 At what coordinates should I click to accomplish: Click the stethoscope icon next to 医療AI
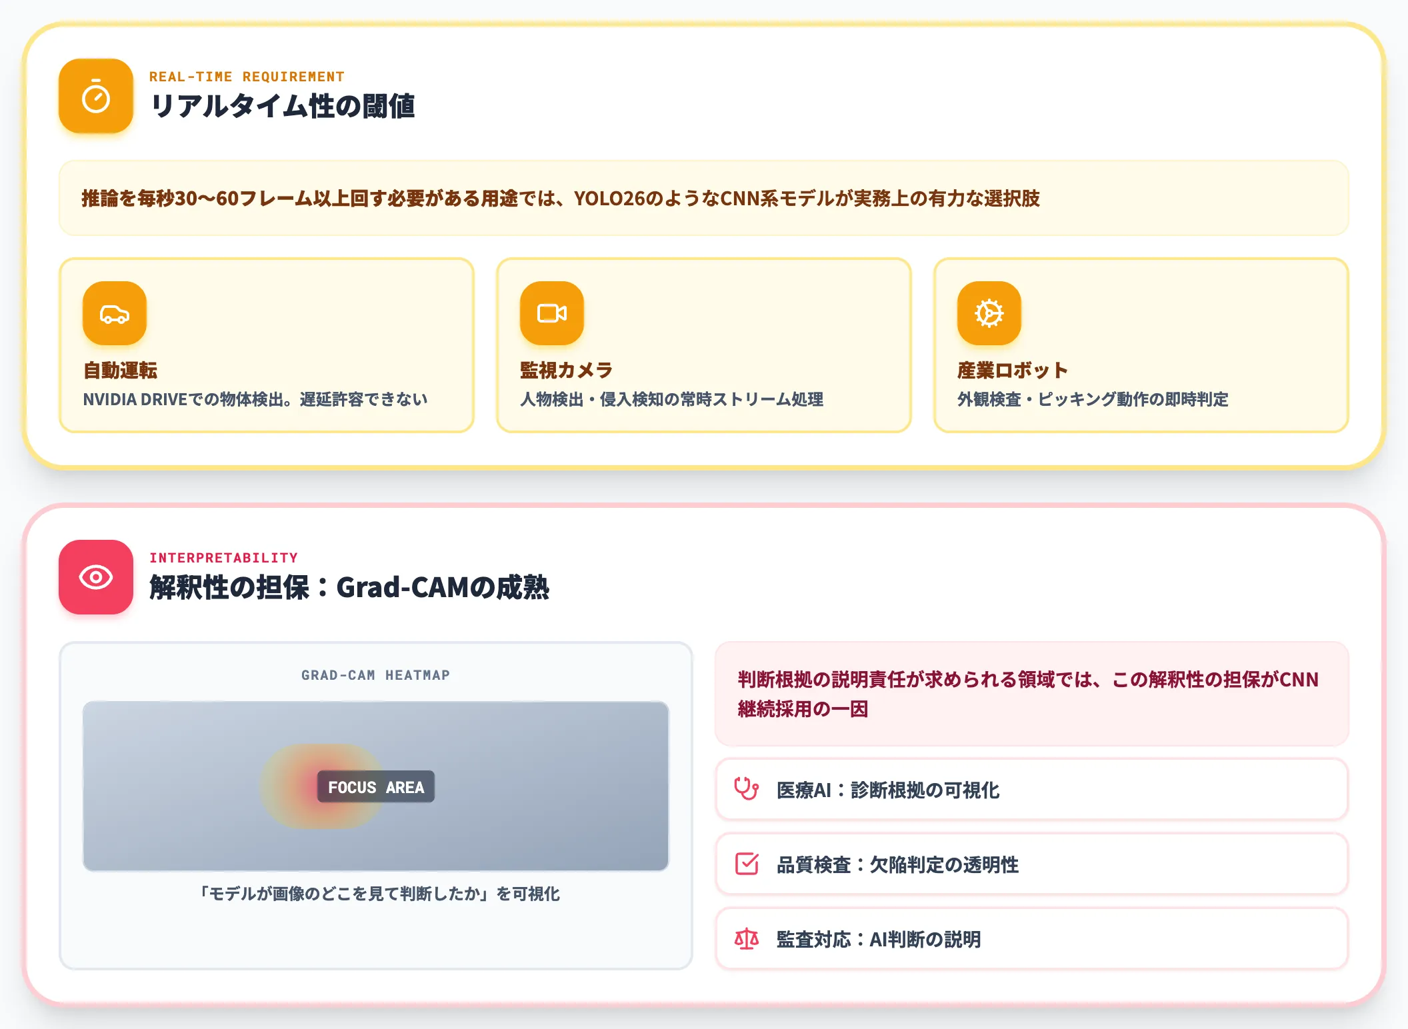(747, 789)
